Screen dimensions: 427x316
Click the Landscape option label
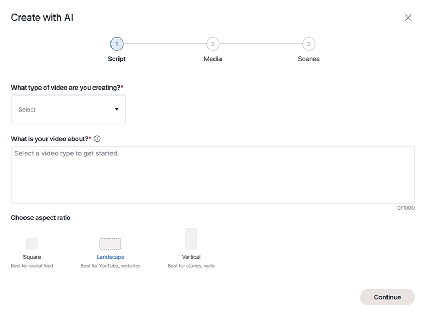click(110, 257)
